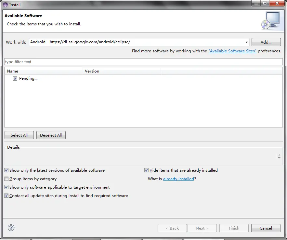This screenshot has height=240, width=287.
Task: Open the already installed link
Action: [178, 179]
